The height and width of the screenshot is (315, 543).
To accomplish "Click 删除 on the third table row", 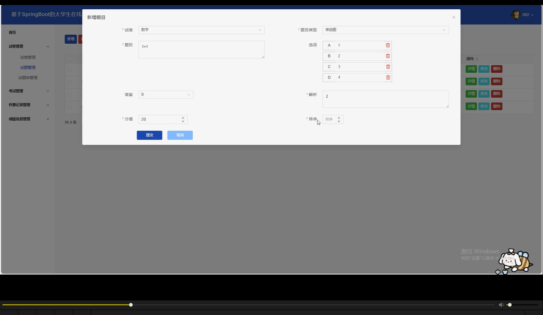I will click(496, 94).
